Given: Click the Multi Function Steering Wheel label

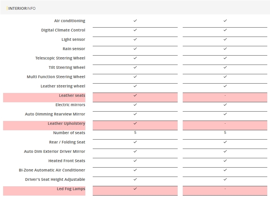Looking at the screenshot, I should pyautogui.click(x=56, y=77).
